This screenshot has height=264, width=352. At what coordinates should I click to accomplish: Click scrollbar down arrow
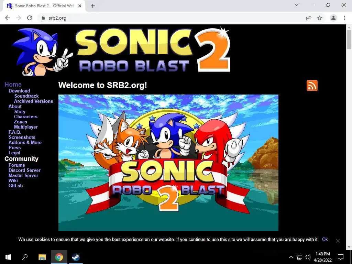(x=349, y=247)
